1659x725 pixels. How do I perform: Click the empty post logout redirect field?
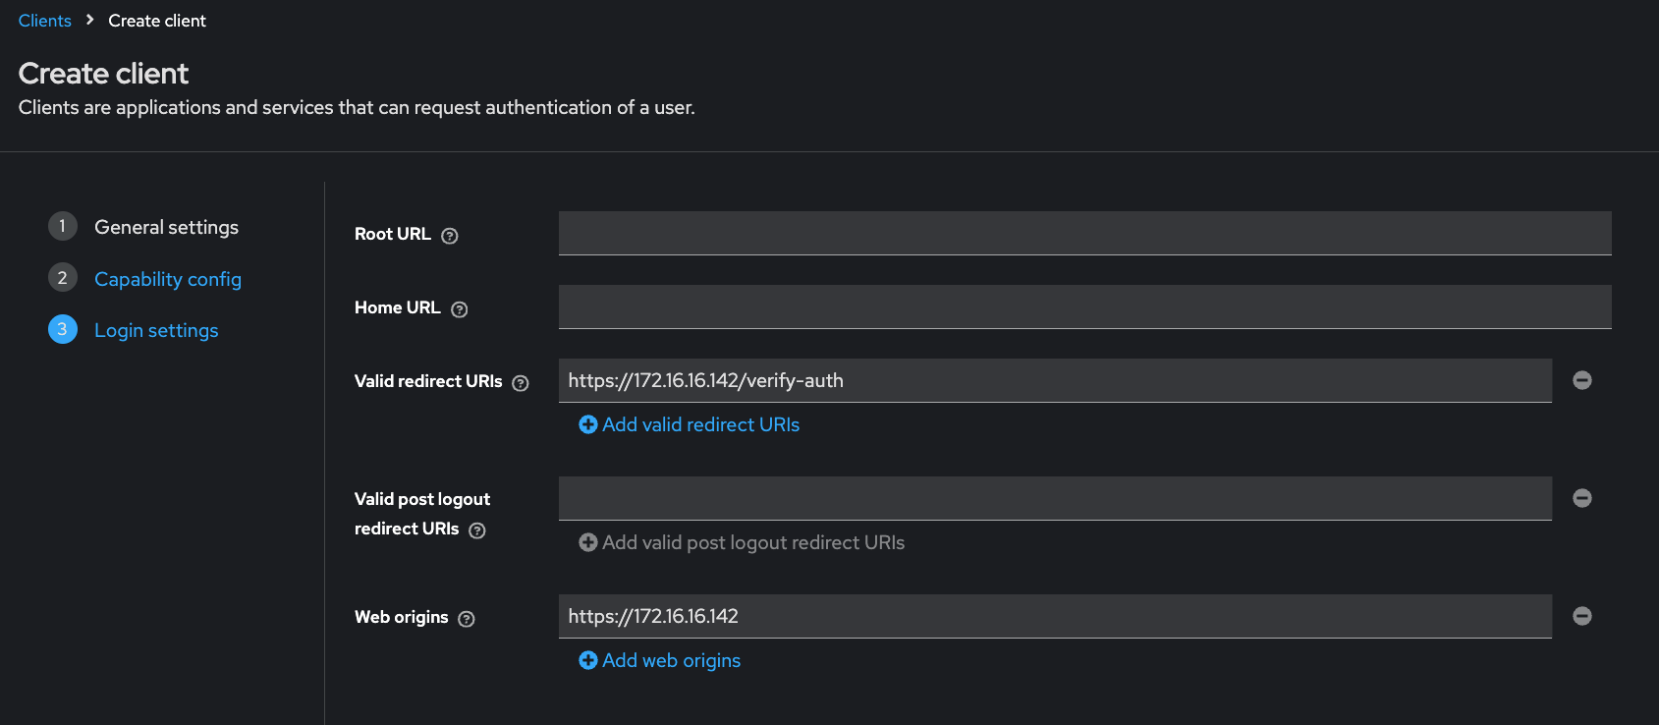coord(1055,498)
